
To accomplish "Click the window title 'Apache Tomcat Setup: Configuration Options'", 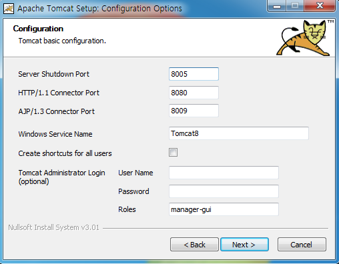I will click(x=99, y=9).
